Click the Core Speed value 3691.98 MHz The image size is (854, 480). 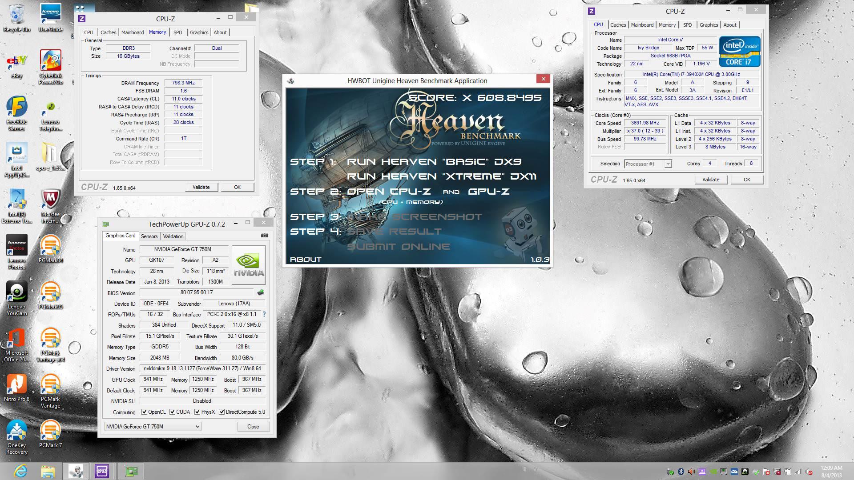(645, 123)
